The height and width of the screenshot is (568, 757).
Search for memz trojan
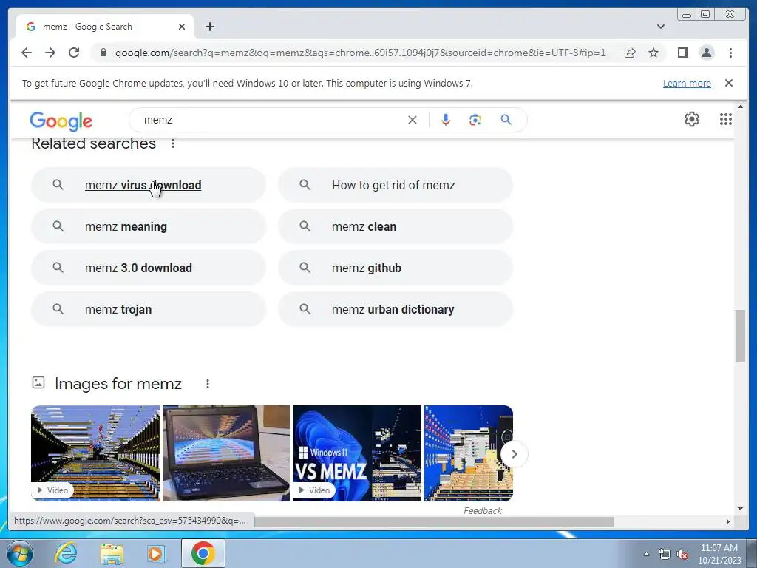[148, 309]
